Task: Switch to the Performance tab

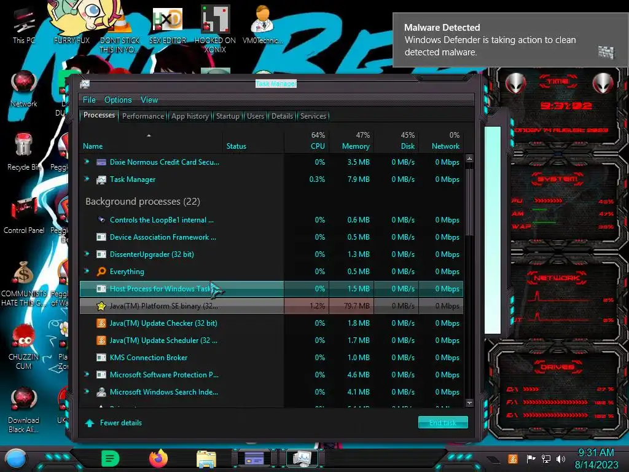Action: [x=143, y=116]
